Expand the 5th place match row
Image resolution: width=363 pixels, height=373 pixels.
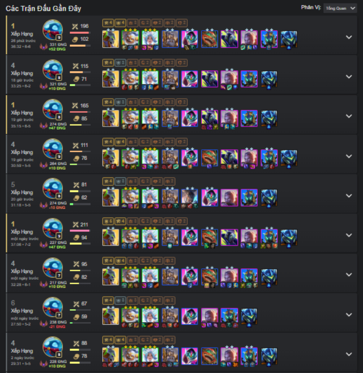348,196
